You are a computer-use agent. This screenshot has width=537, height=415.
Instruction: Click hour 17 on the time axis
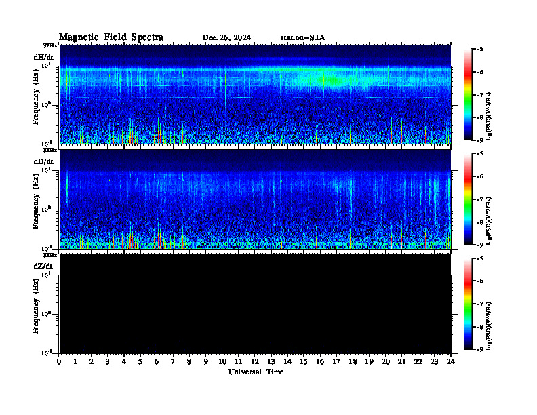point(337,362)
